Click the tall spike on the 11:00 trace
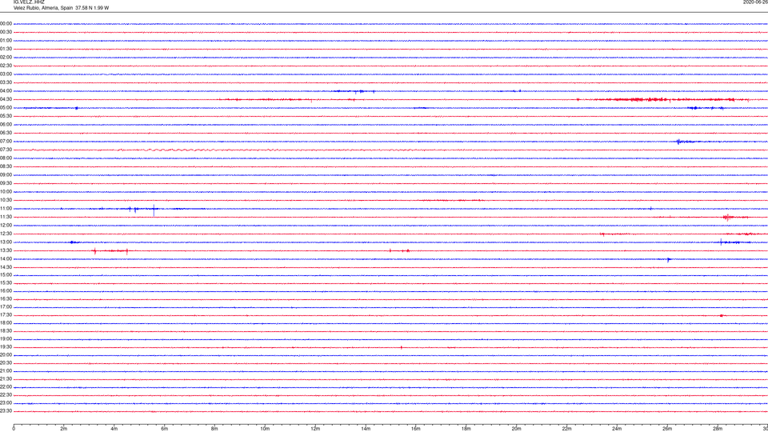The image size is (768, 432). click(x=154, y=210)
